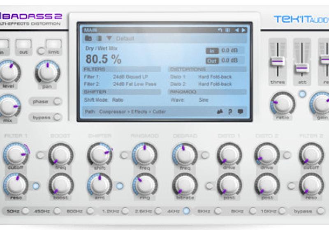This screenshot has height=230, width=329.
Task: Click the compressor ratio knob
Action: [x=283, y=104]
